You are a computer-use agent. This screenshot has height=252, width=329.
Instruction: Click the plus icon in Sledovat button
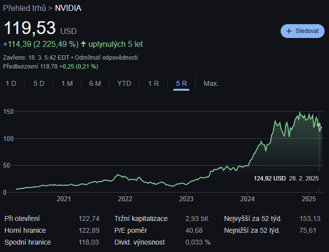point(289,31)
